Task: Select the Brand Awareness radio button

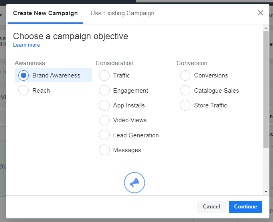Action: [x=24, y=75]
